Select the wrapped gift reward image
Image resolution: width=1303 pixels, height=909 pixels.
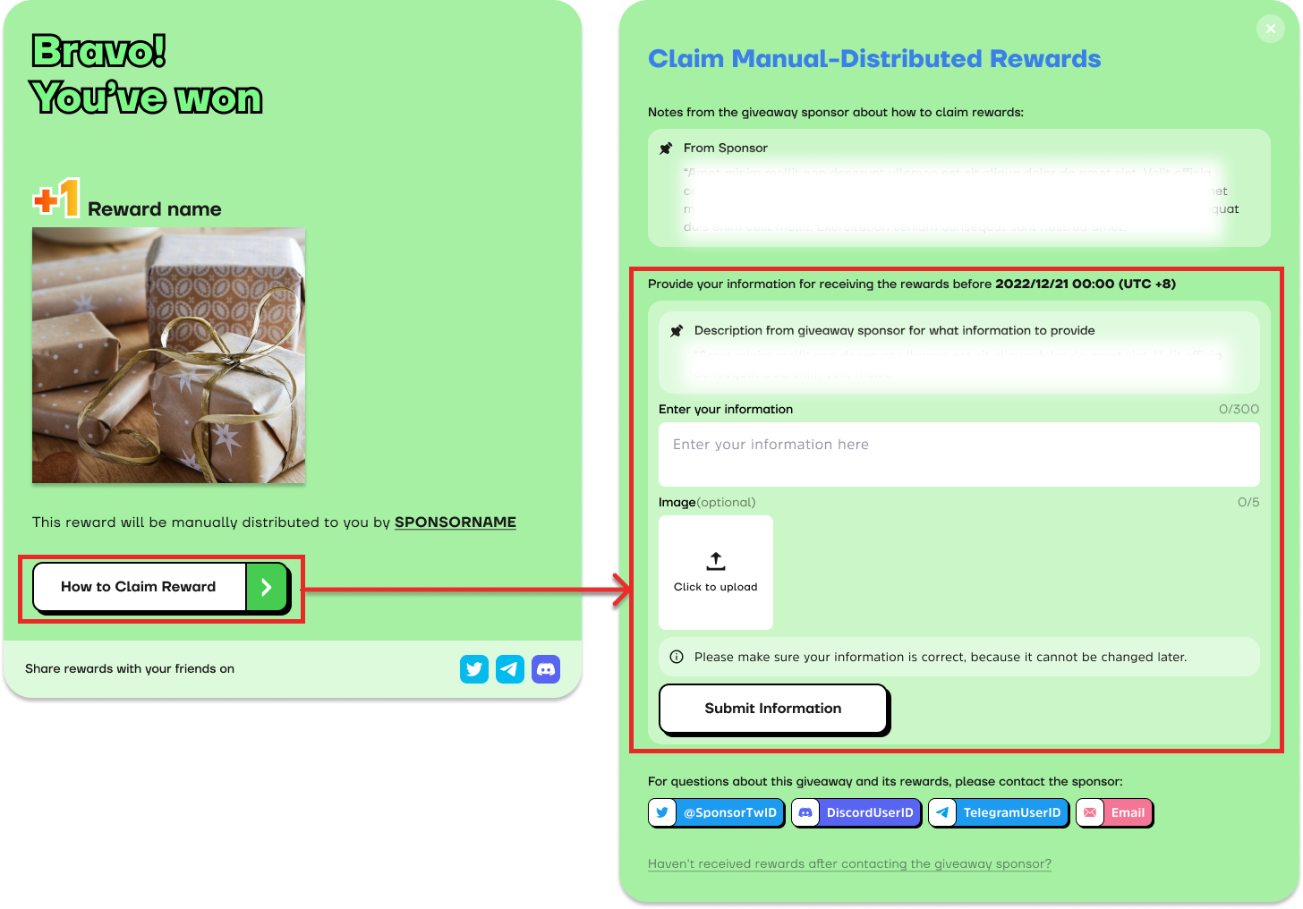tap(169, 355)
